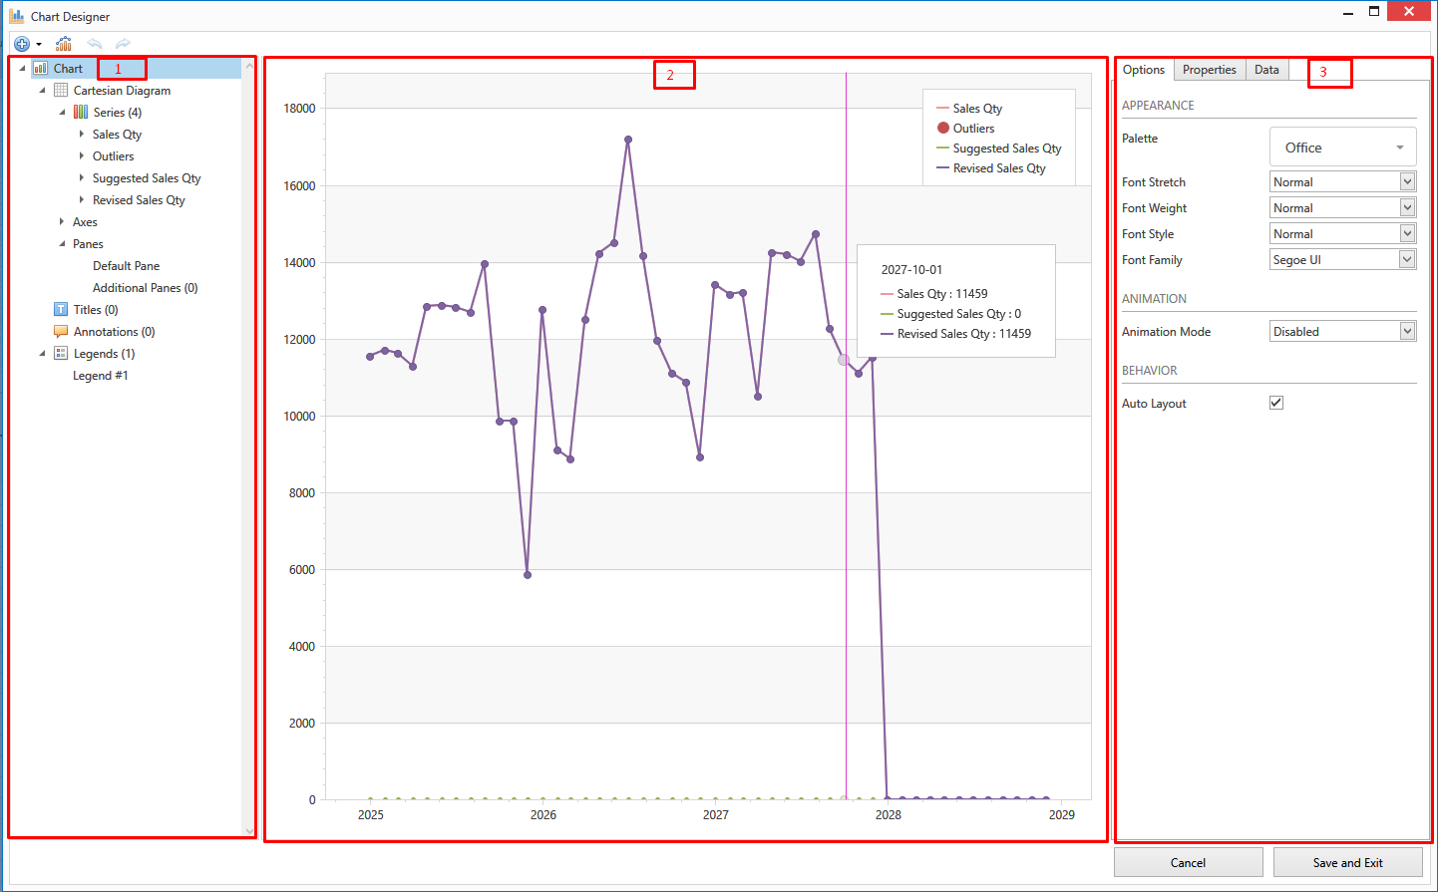Click the Chart Designer title bar icon
1438x892 pixels.
click(17, 16)
